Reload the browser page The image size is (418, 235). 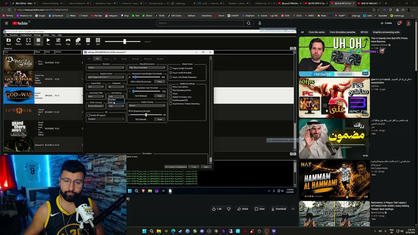[x=9, y=10]
